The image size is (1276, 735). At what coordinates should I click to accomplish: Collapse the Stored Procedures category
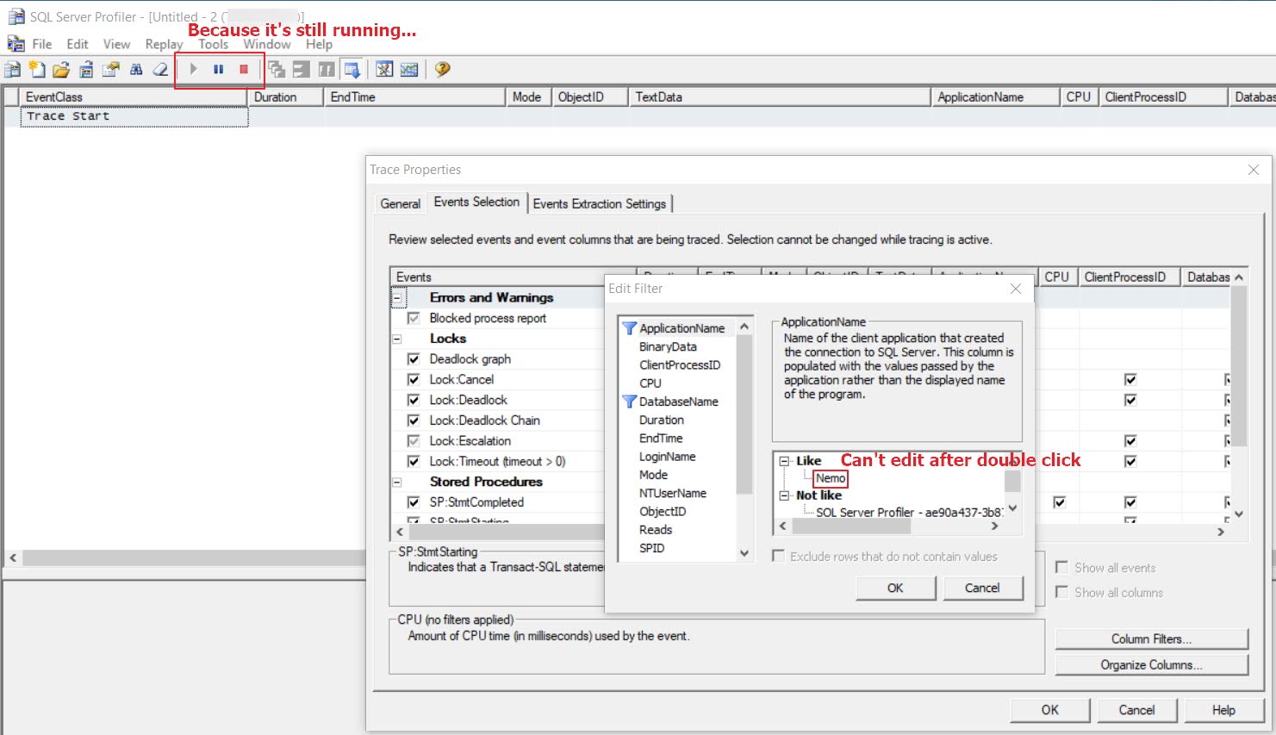click(x=397, y=483)
